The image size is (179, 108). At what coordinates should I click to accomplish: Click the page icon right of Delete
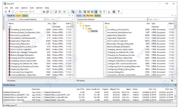click(x=68, y=12)
